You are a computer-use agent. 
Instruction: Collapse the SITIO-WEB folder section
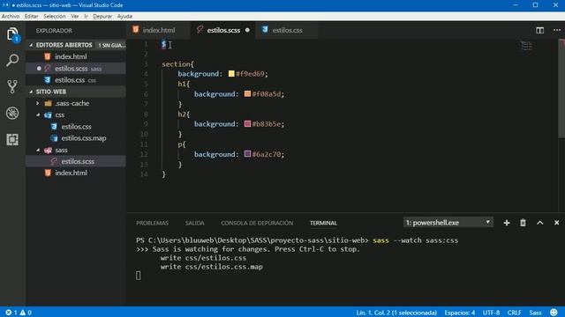(76, 92)
